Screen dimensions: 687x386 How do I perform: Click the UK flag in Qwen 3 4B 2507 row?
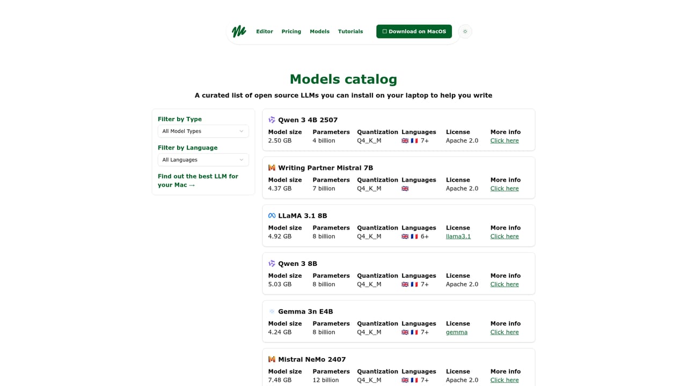click(x=405, y=141)
